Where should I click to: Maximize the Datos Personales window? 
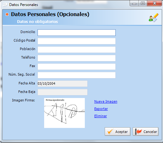point(143,3)
